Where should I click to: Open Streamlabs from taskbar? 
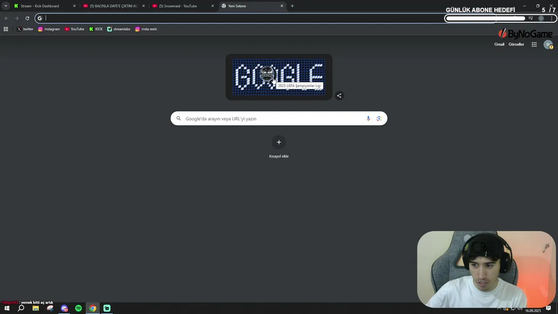click(107, 308)
